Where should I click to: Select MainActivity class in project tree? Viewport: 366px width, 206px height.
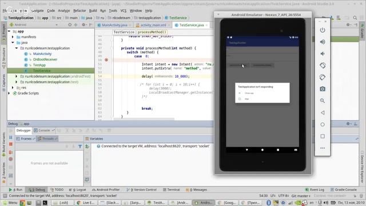click(x=42, y=54)
